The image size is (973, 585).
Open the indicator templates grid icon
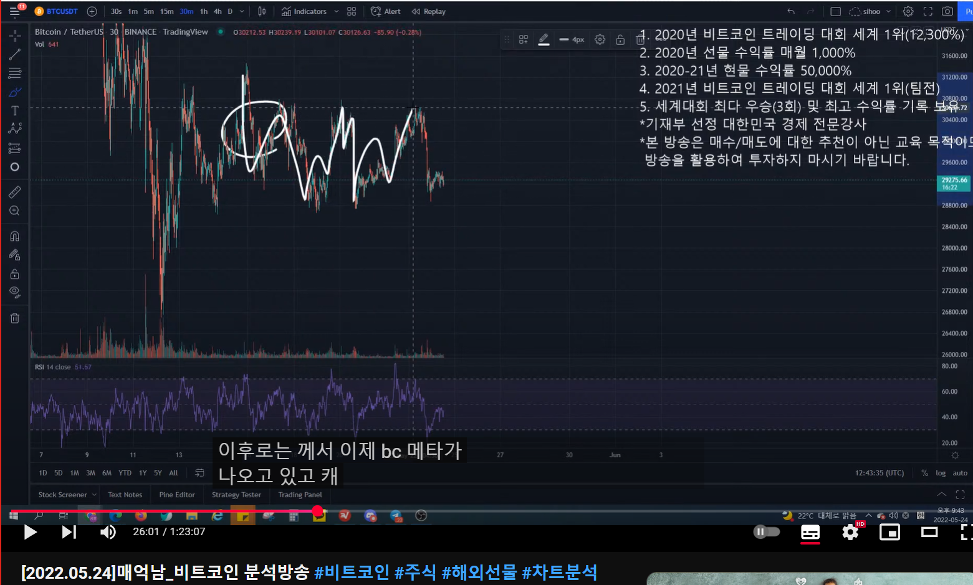tap(352, 11)
